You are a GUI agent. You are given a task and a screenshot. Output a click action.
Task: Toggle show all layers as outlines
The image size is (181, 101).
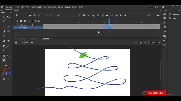32,21
